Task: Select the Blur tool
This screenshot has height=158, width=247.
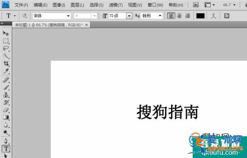Action: 6,125
